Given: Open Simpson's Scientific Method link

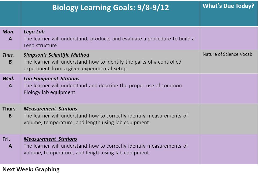Looking at the screenshot, I should pyautogui.click(x=56, y=55).
